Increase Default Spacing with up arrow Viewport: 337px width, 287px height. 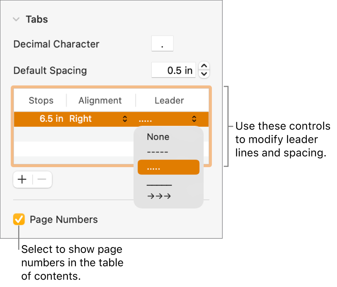click(x=204, y=66)
